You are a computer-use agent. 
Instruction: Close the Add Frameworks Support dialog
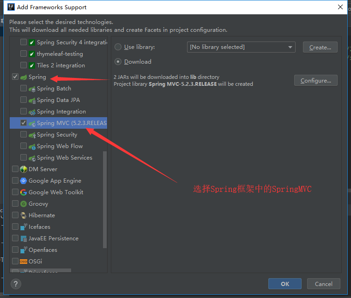tap(340, 7)
